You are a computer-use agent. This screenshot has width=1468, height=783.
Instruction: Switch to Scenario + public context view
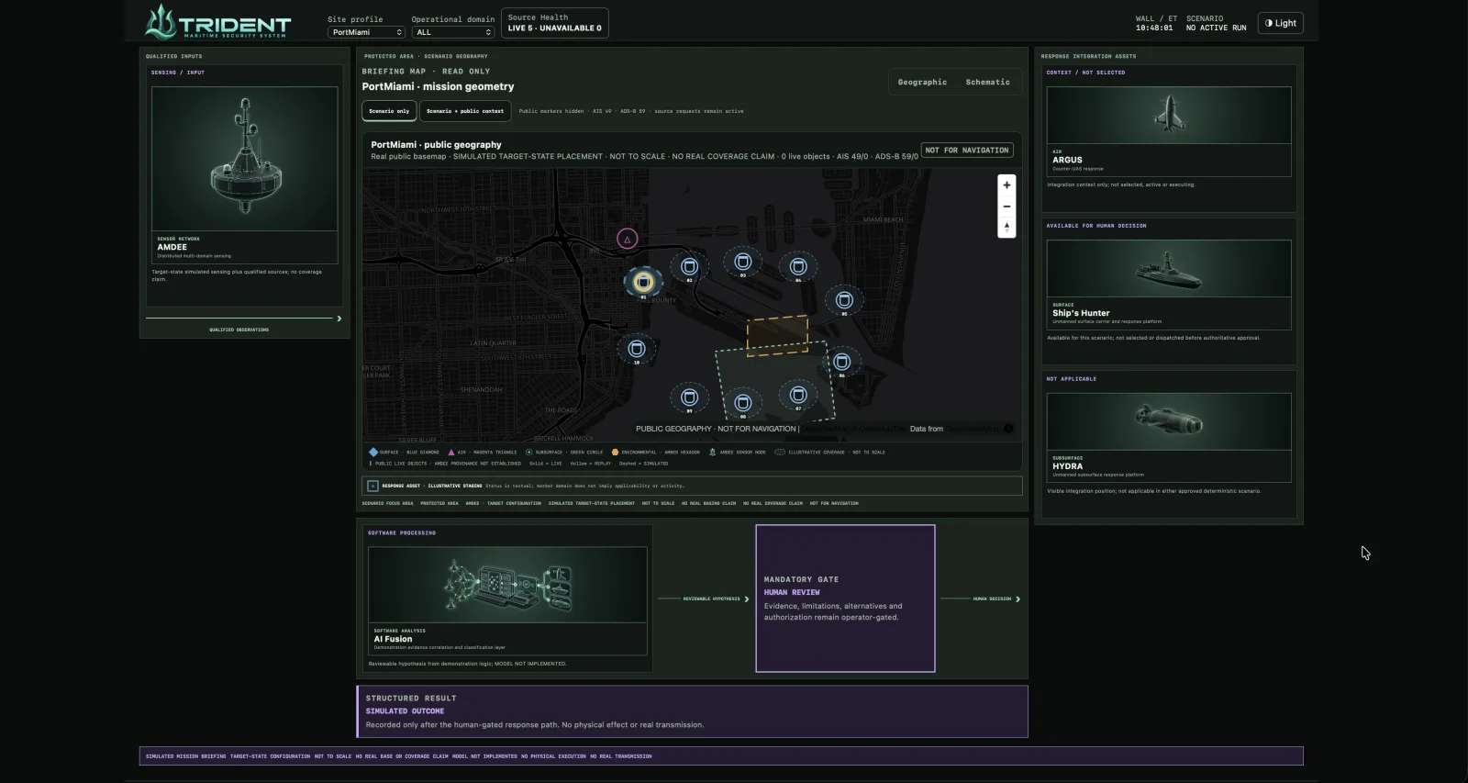[464, 111]
